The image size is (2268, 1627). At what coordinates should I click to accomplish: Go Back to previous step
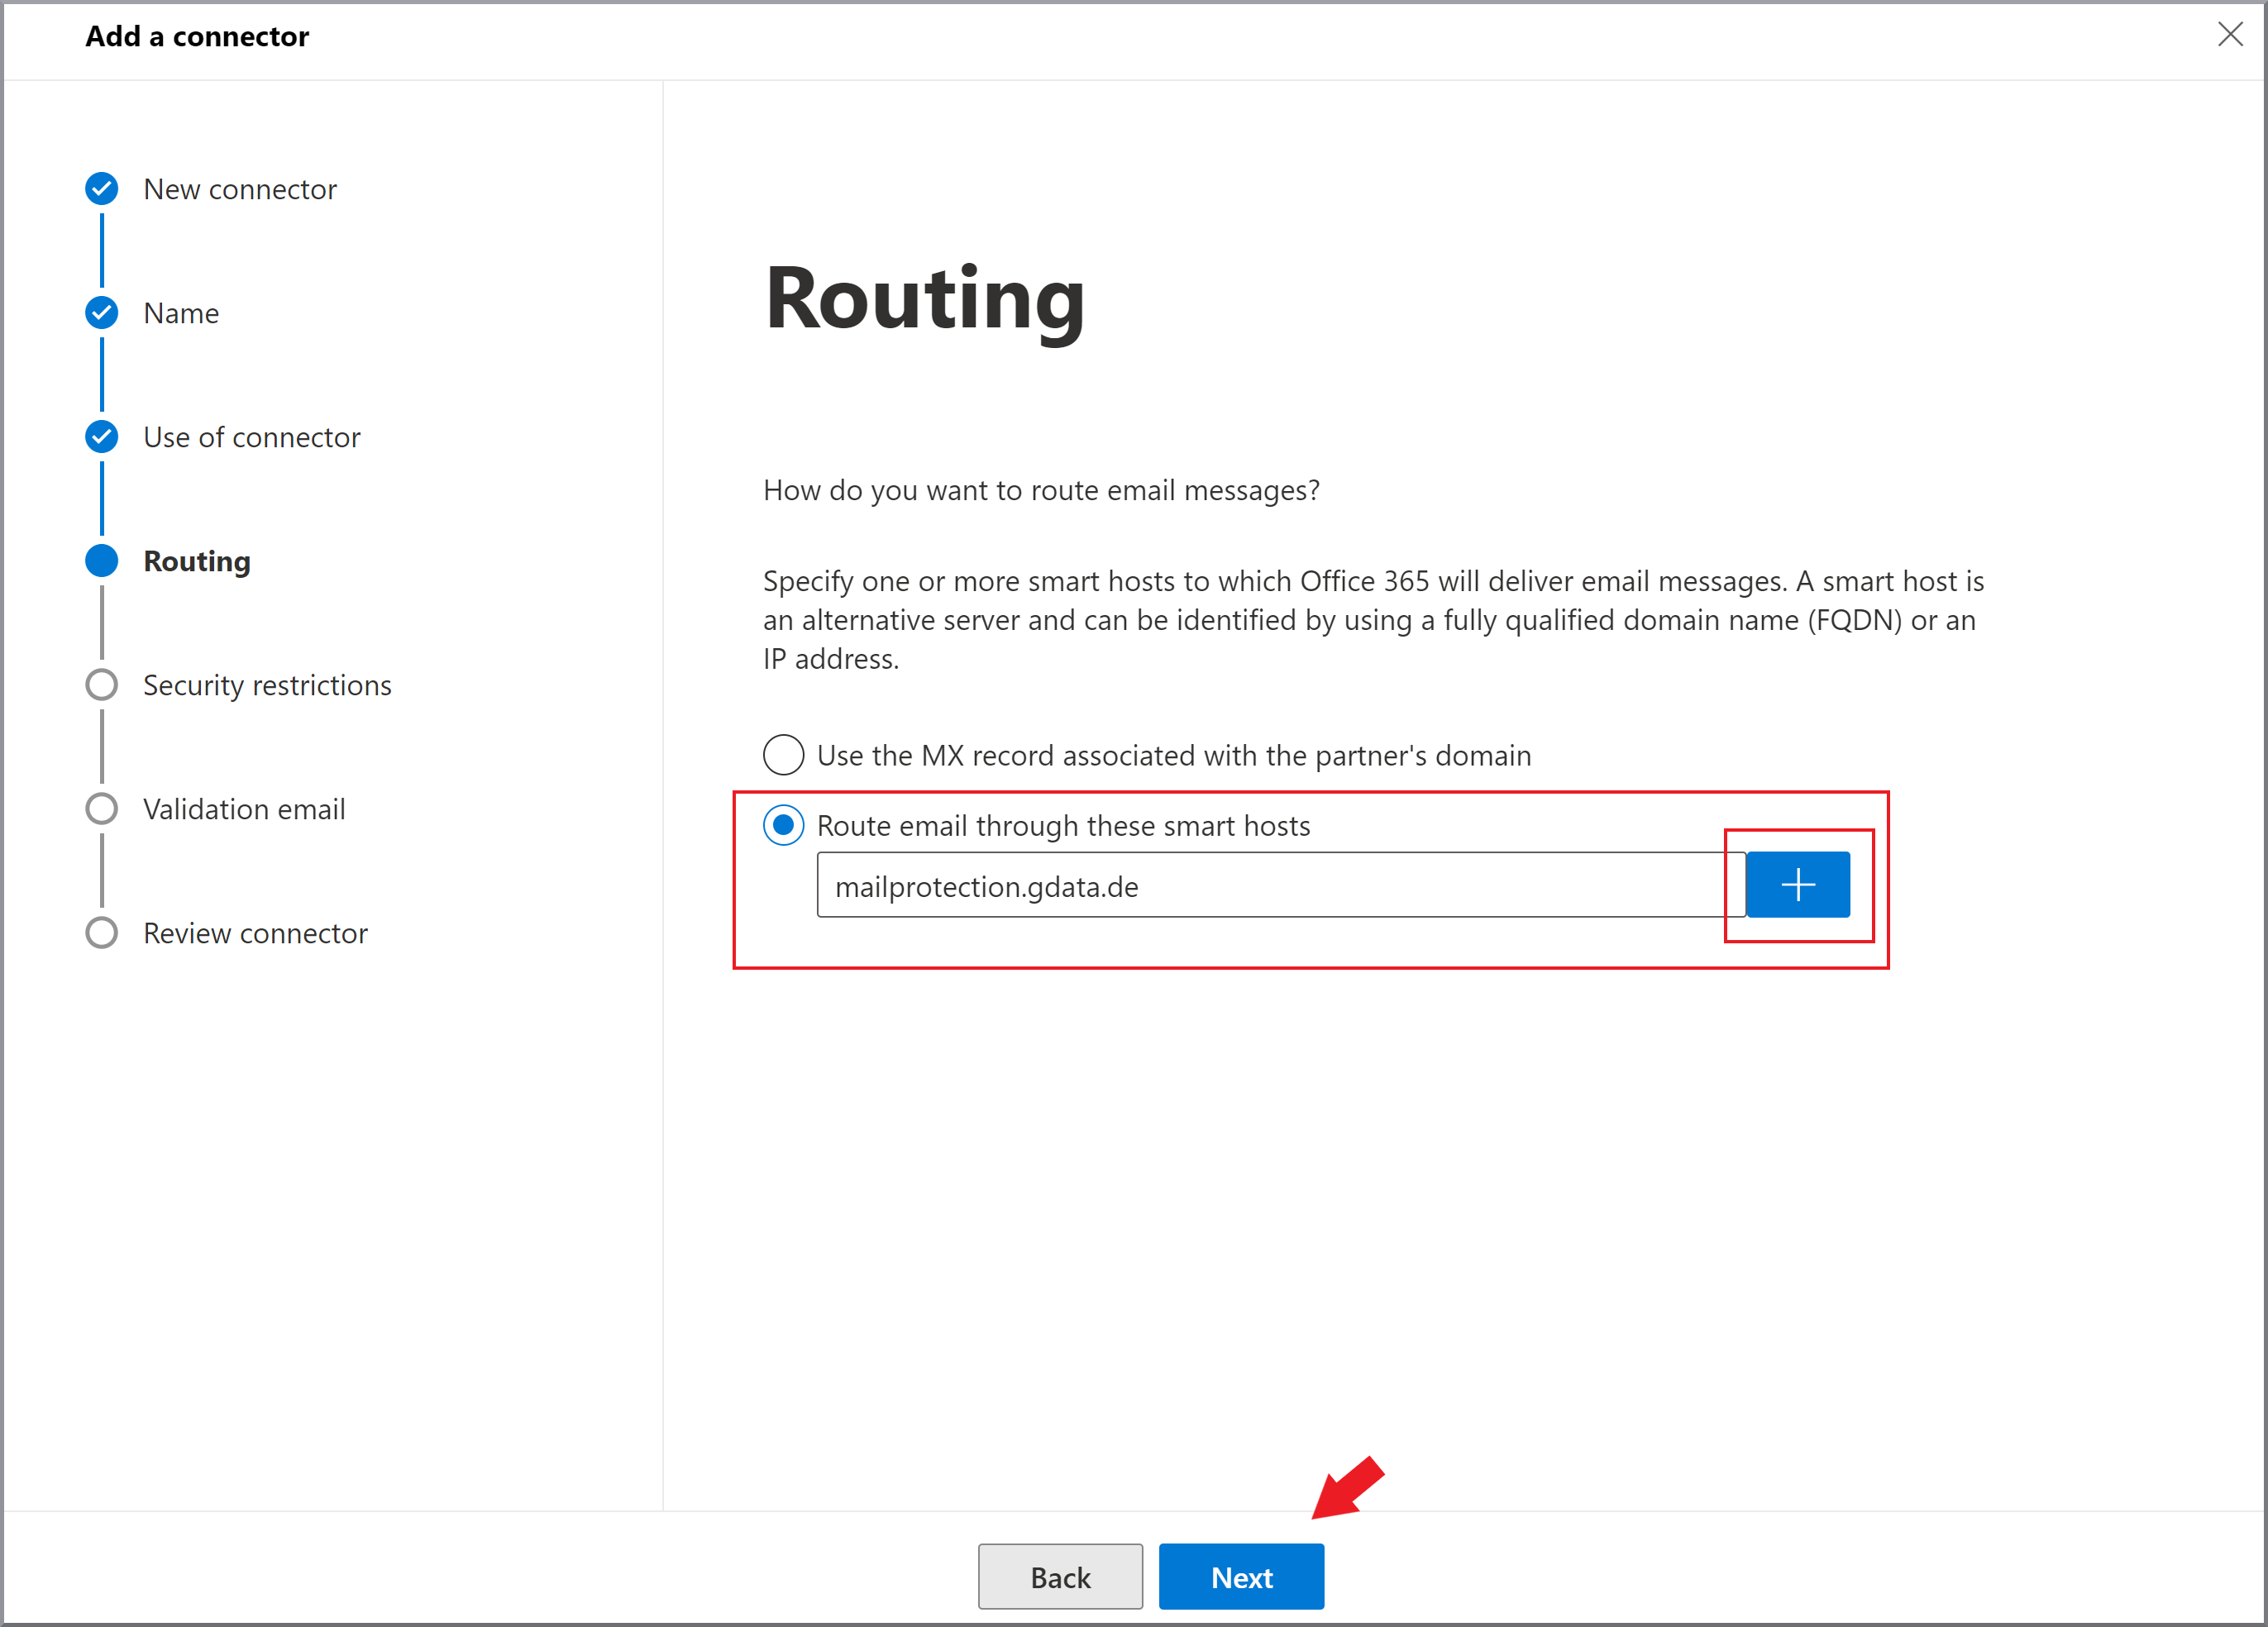[x=1060, y=1577]
